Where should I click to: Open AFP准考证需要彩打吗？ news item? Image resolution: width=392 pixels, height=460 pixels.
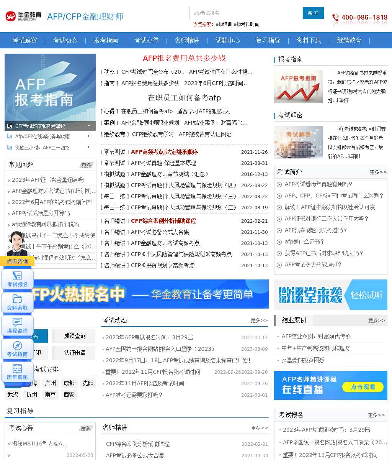134,395
